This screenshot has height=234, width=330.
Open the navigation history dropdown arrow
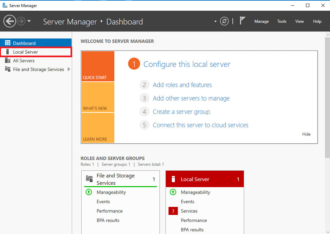[29, 21]
